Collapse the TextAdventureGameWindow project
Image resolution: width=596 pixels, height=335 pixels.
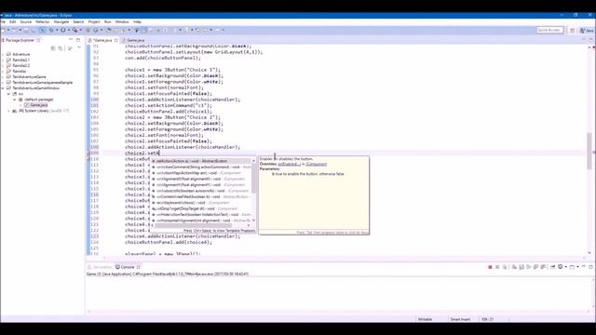[x=4, y=88]
